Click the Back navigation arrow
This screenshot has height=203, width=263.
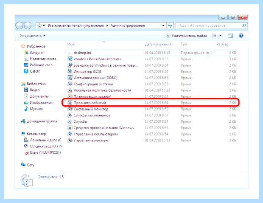[19, 25]
